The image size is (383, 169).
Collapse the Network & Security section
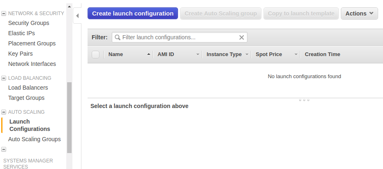4,14
